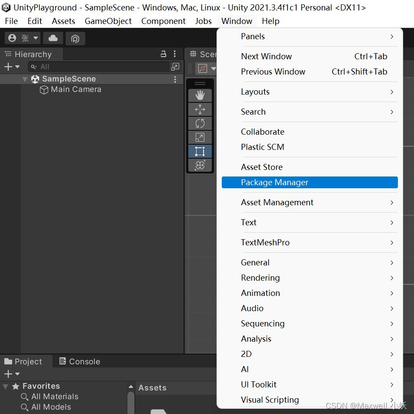Open Unity version control icon
The width and height of the screenshot is (414, 414).
pyautogui.click(x=75, y=39)
